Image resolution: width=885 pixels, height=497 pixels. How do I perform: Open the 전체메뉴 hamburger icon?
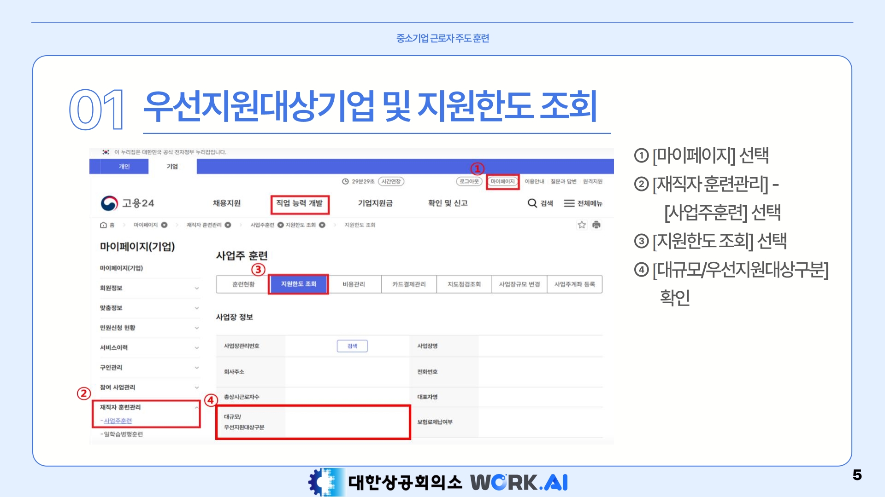[x=569, y=203]
